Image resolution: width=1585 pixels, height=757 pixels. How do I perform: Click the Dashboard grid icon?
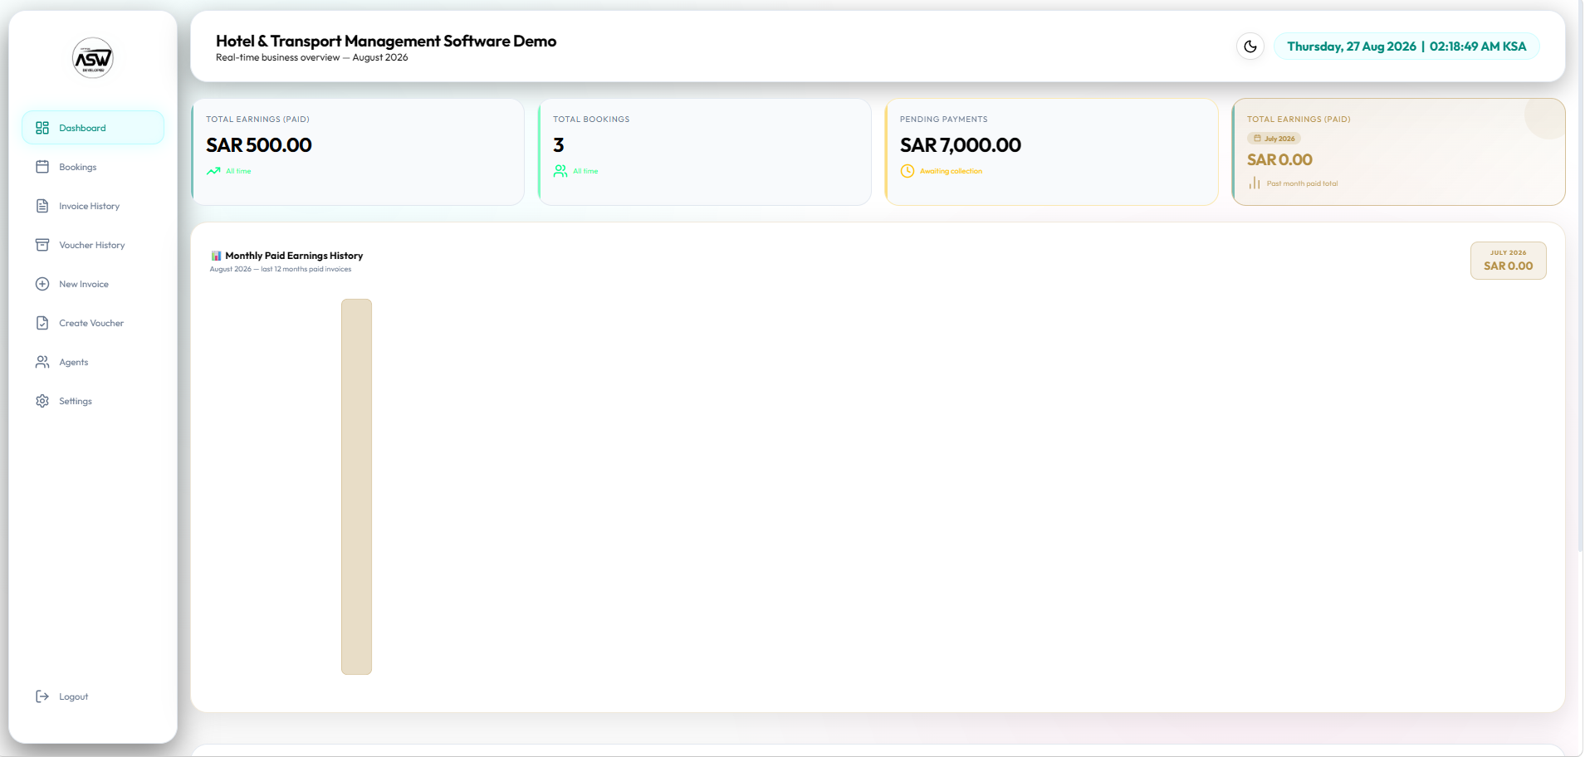pos(42,128)
